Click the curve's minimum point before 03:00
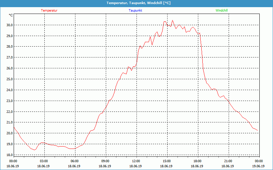This screenshot has width=273, height=170. point(34,150)
